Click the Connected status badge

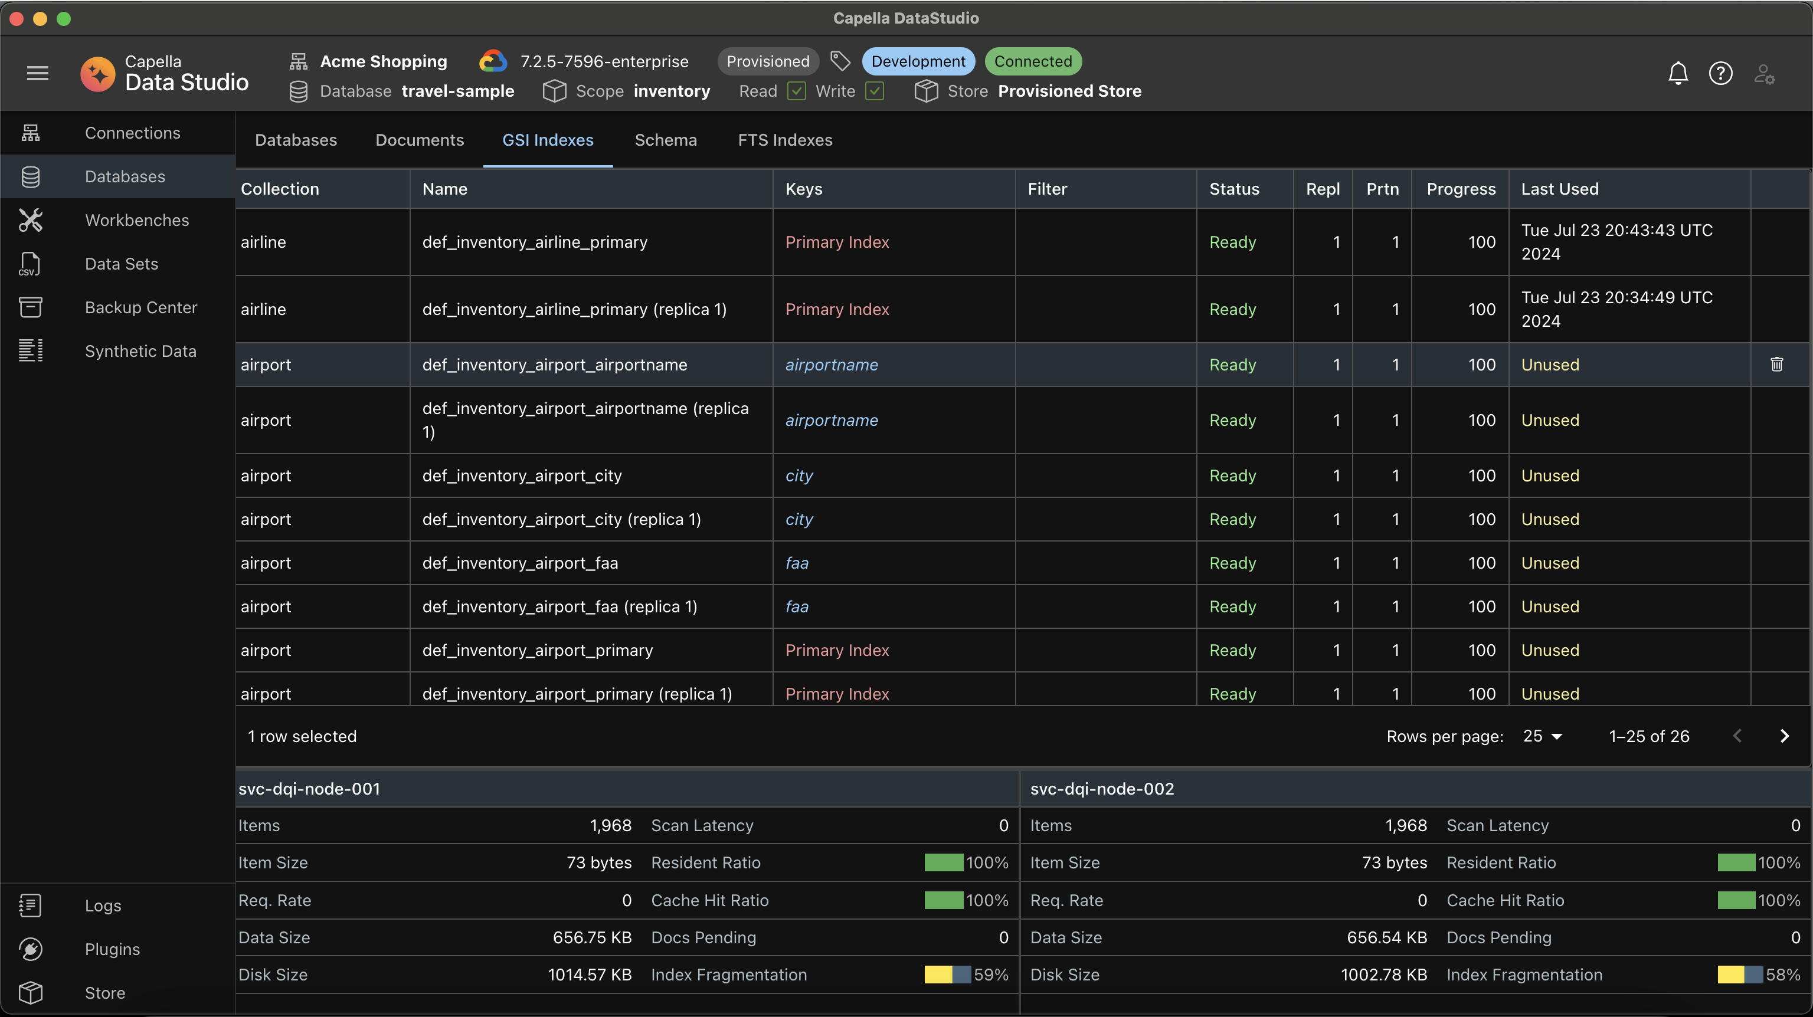[1032, 61]
